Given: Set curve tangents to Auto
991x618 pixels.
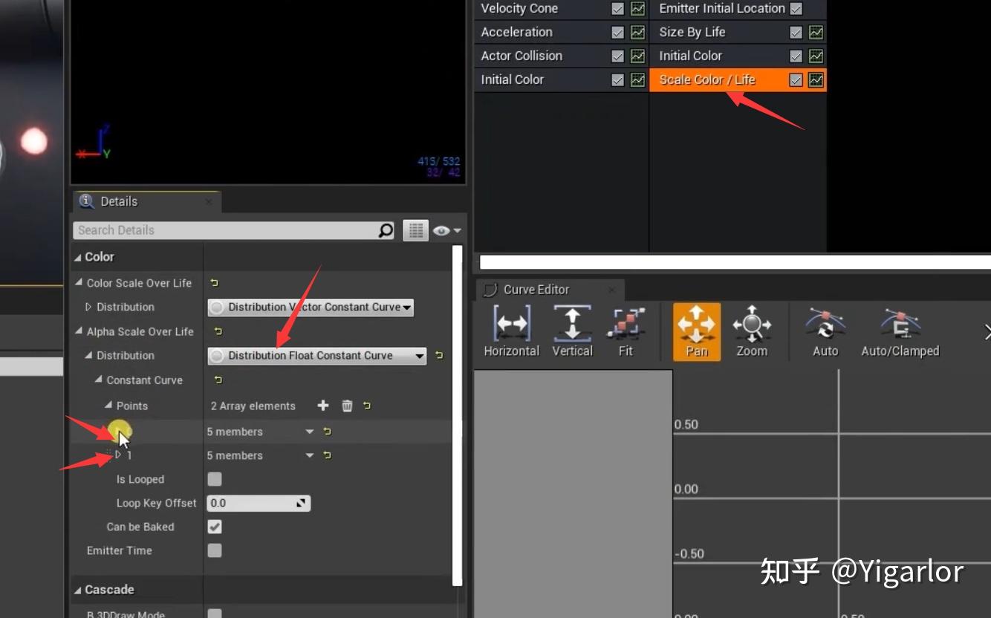Looking at the screenshot, I should pos(825,332).
